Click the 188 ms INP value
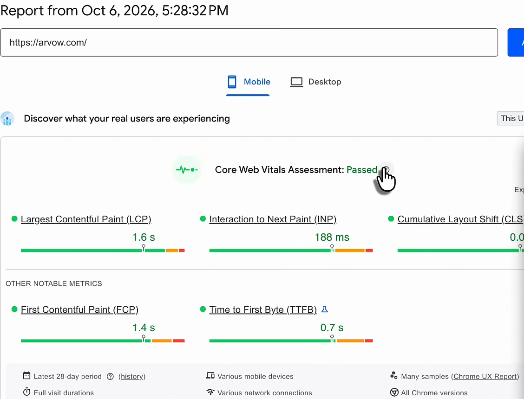Image resolution: width=524 pixels, height=399 pixels. pos(332,238)
